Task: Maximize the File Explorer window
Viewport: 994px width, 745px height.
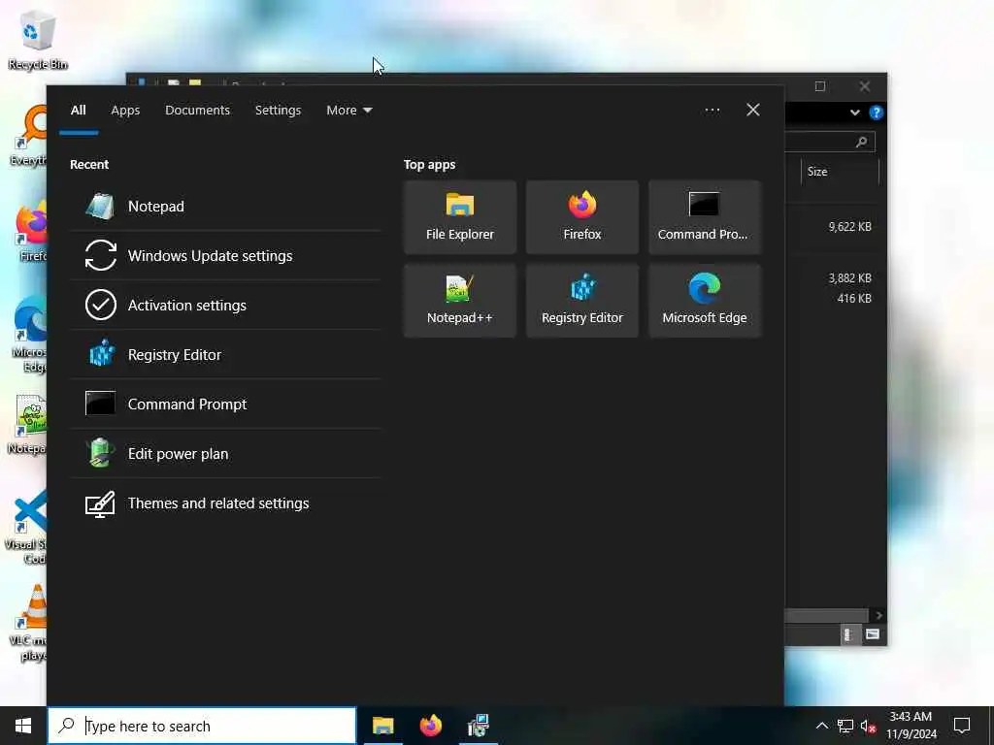Action: (819, 86)
